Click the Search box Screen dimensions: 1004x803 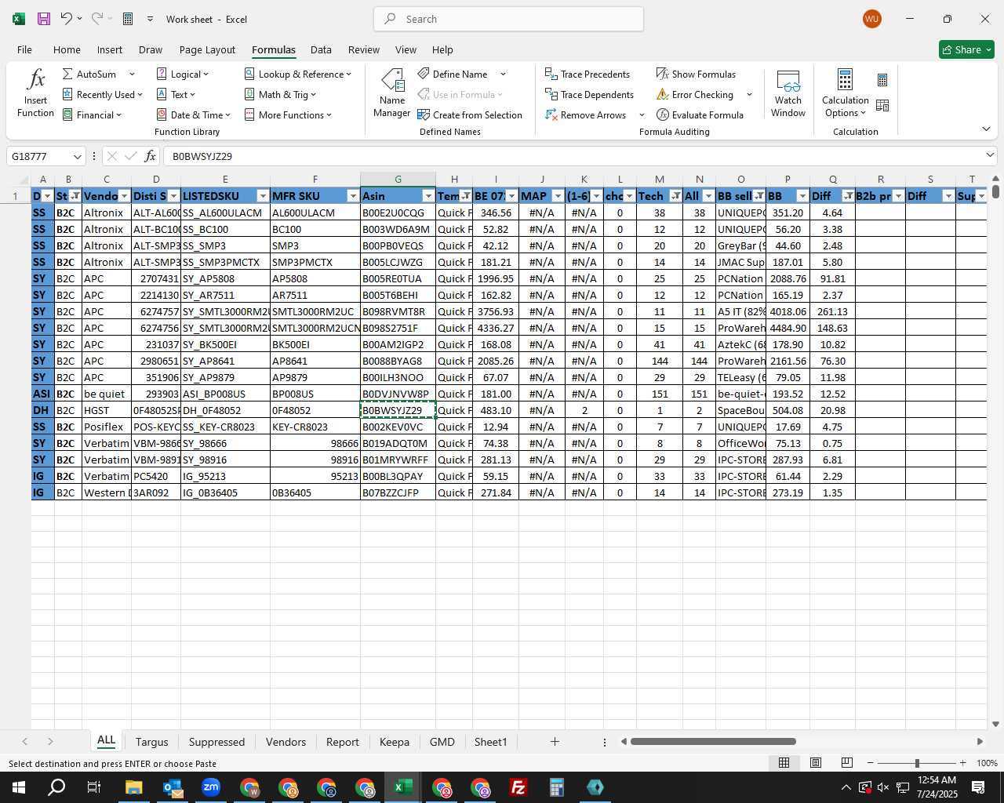click(x=509, y=19)
